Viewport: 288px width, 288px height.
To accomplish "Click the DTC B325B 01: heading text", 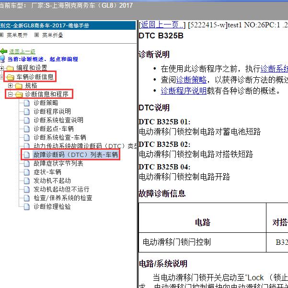I will [x=164, y=122].
